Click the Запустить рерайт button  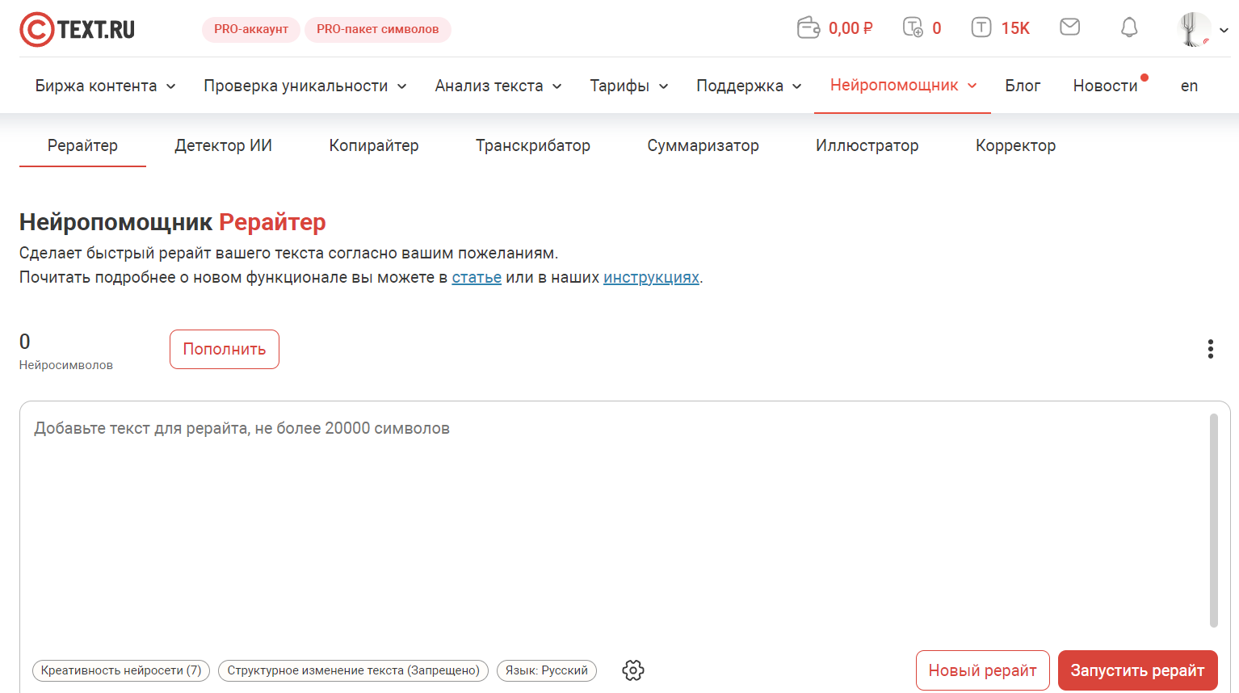(x=1137, y=670)
